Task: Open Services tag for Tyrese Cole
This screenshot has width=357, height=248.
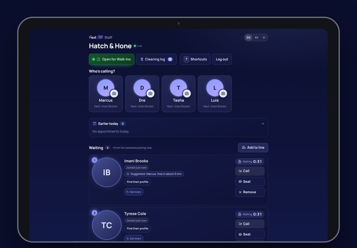Action: [x=134, y=238]
